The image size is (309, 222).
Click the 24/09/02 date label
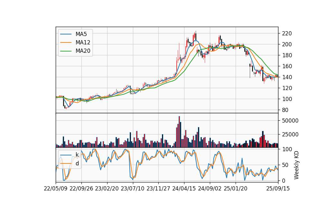[210, 189]
